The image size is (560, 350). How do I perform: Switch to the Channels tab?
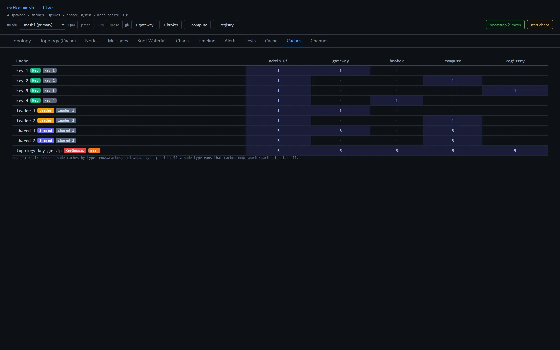pyautogui.click(x=320, y=41)
